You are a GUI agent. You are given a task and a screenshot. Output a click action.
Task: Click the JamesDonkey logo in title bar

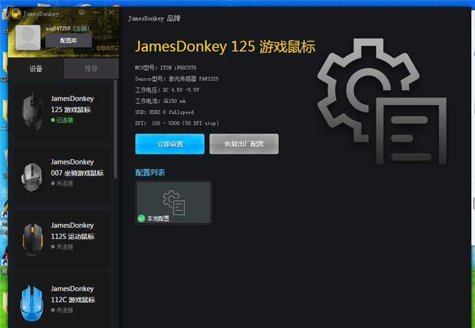[x=16, y=13]
